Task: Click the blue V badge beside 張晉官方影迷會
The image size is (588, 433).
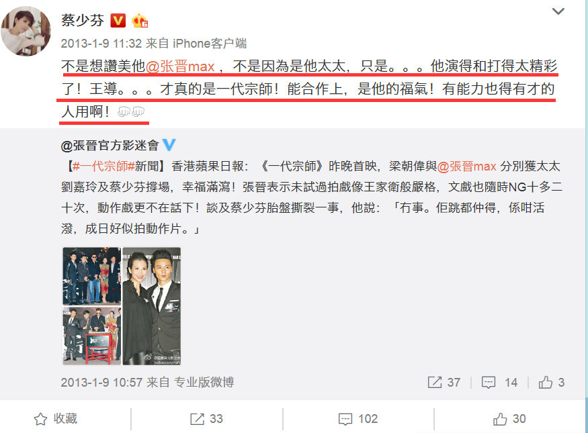Action: click(x=169, y=145)
